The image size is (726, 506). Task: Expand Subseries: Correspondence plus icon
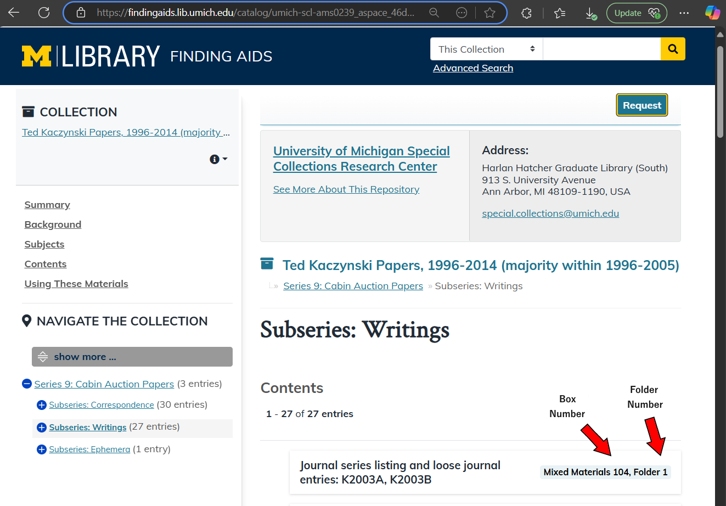41,405
